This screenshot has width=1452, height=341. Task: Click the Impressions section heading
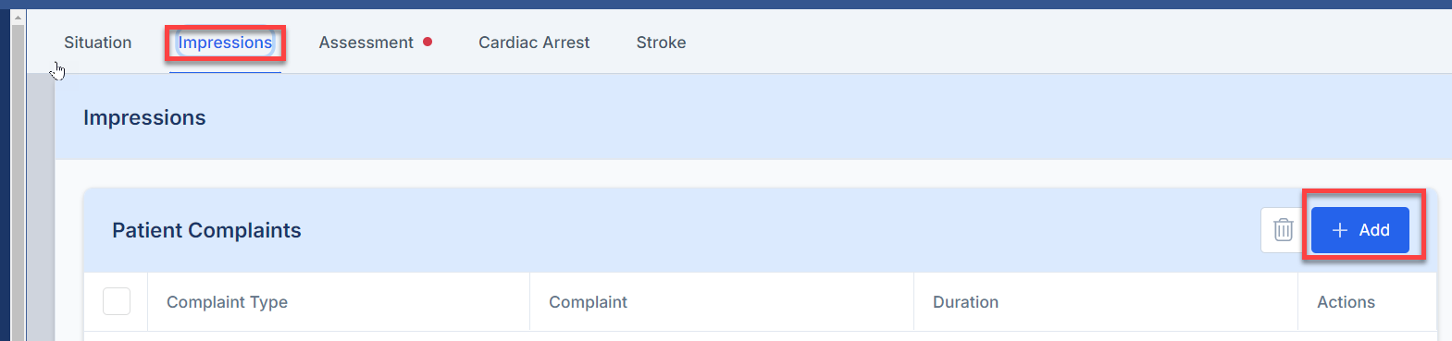pos(144,117)
